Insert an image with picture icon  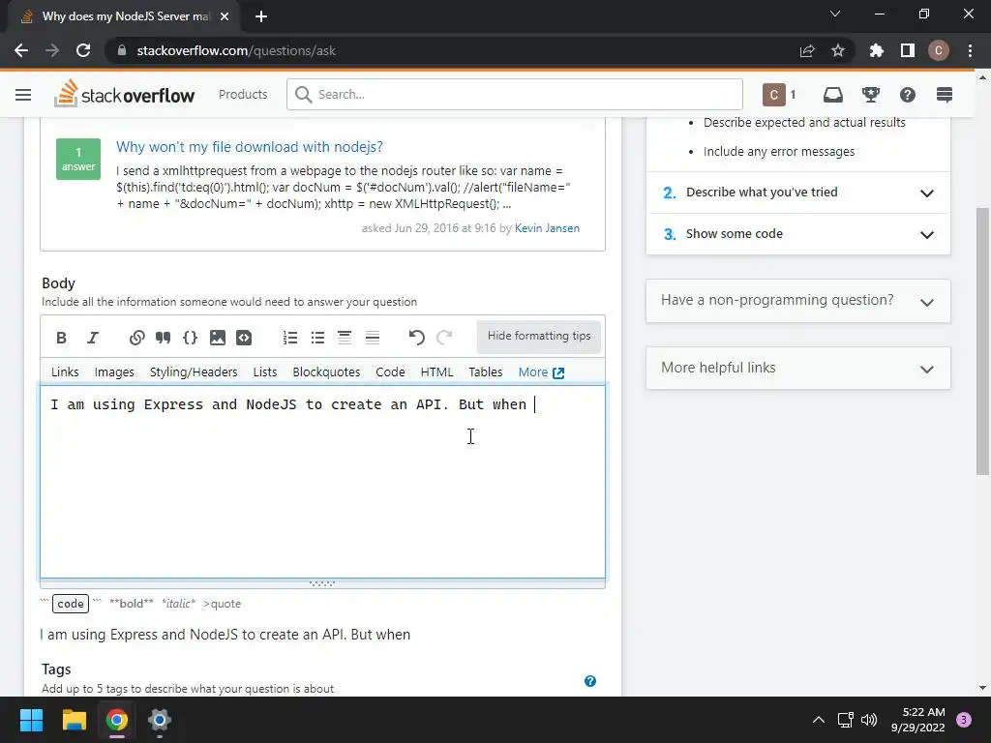(218, 338)
